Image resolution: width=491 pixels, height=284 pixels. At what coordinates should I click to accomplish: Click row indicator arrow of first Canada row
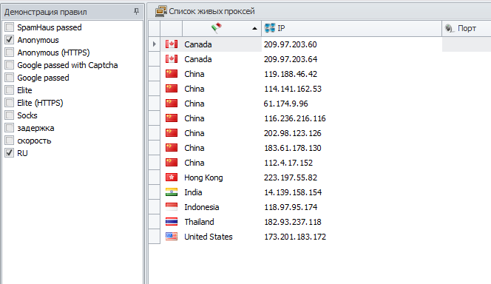click(154, 44)
